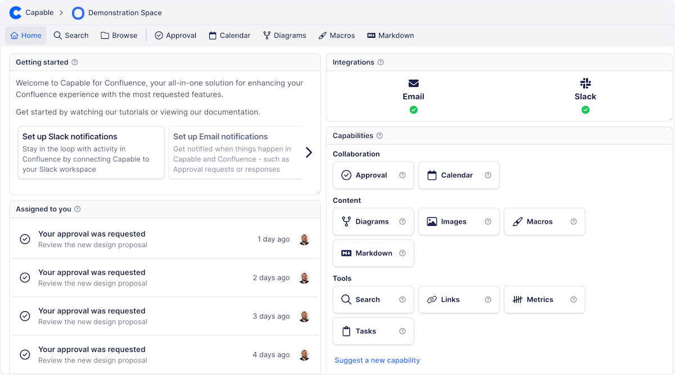Open the Images capability card
Screen dimensions: 675x375
[459, 222]
